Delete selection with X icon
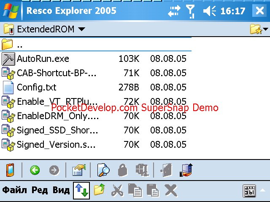The width and height of the screenshot is (270, 202). (x=171, y=190)
